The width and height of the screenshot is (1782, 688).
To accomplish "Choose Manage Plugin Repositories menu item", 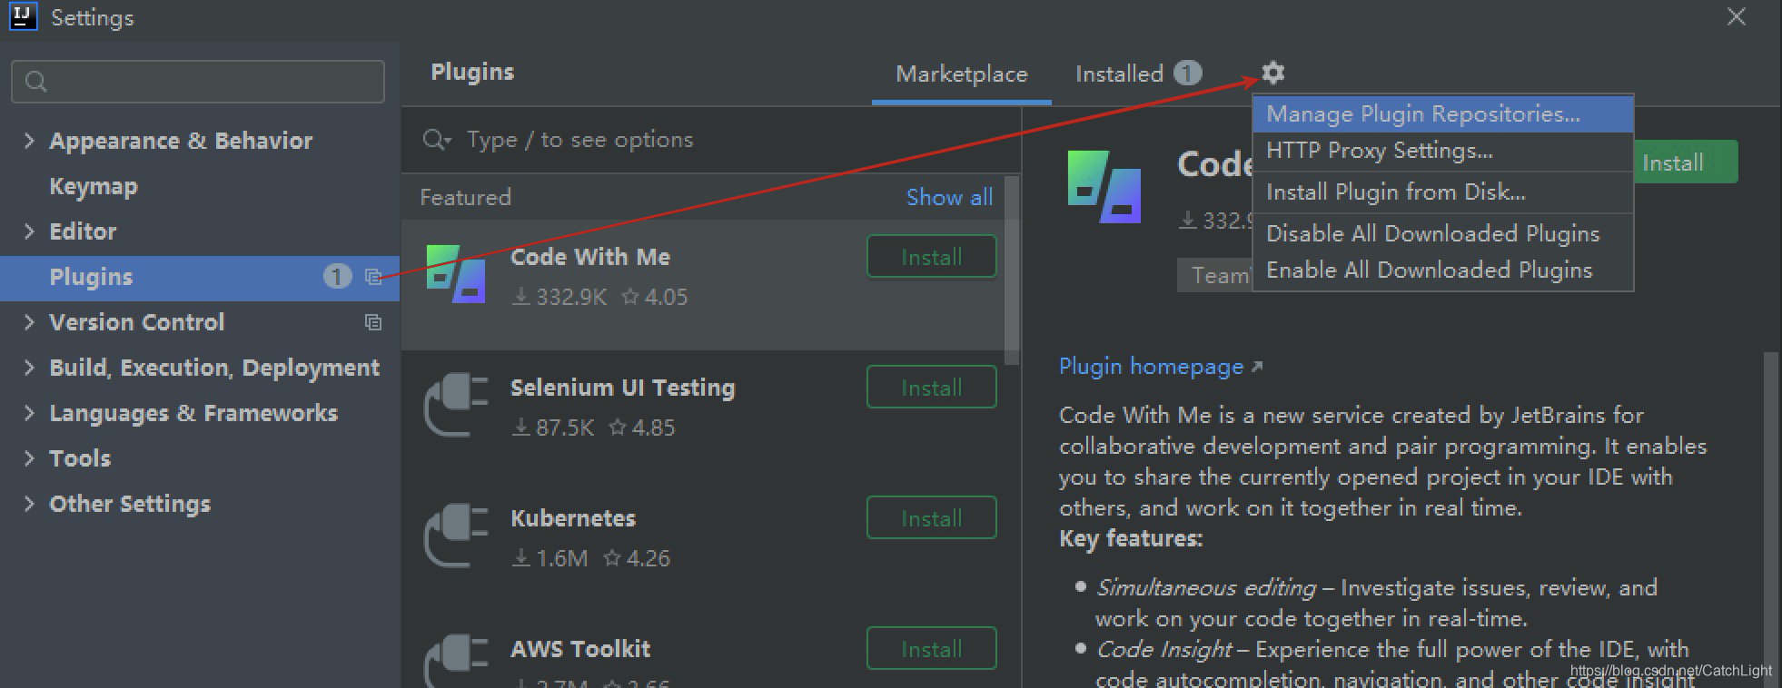I will point(1442,114).
